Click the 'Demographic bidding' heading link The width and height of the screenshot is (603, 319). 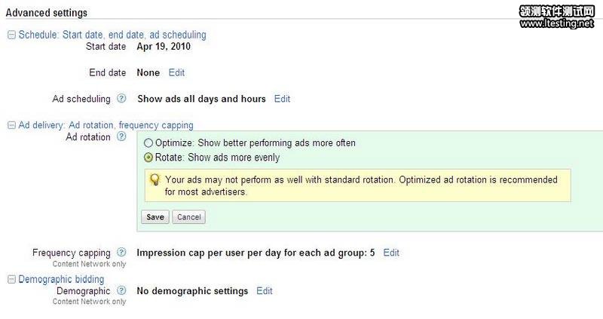coord(61,279)
